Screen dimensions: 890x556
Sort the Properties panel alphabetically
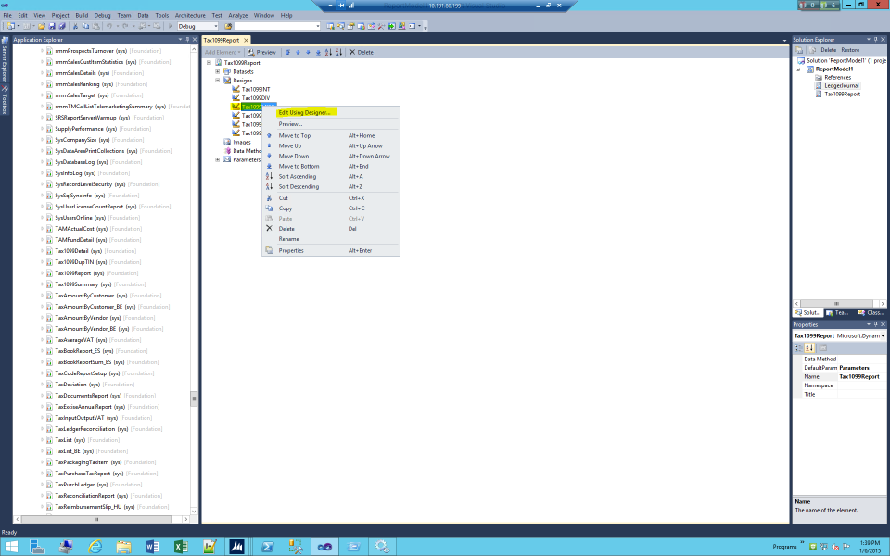(808, 347)
